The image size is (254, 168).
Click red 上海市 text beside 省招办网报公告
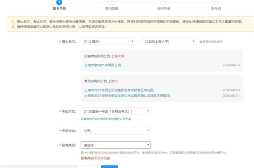(x=113, y=81)
